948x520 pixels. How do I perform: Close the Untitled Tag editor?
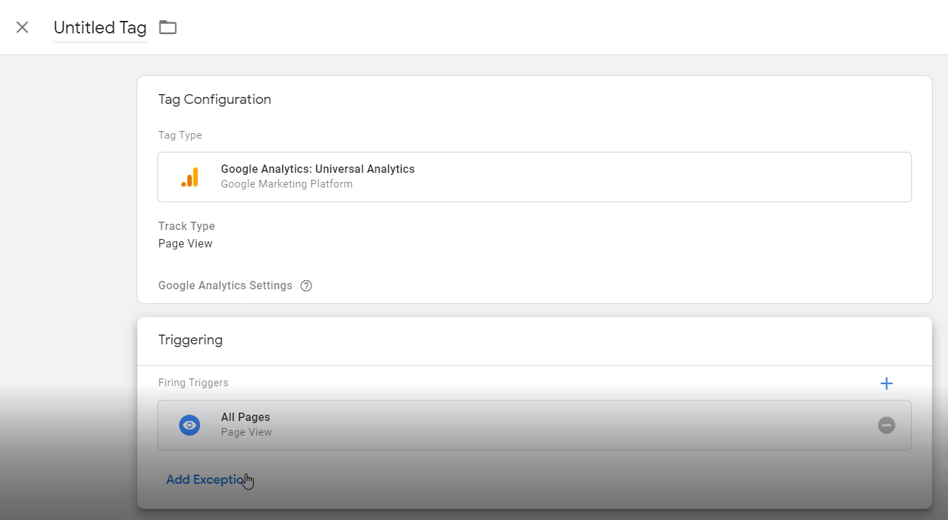pos(22,27)
